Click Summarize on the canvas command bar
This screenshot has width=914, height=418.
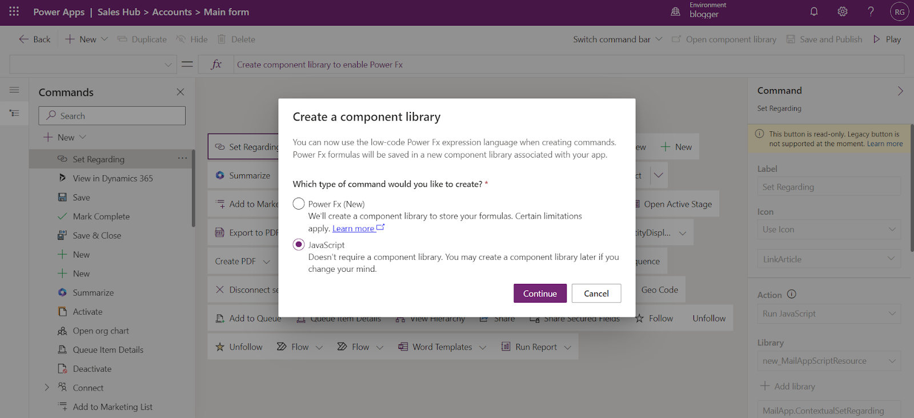click(243, 175)
